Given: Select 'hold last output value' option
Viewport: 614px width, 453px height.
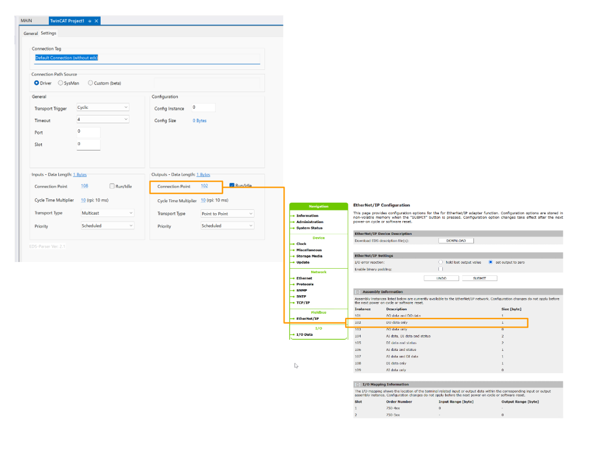Looking at the screenshot, I should pos(441,262).
